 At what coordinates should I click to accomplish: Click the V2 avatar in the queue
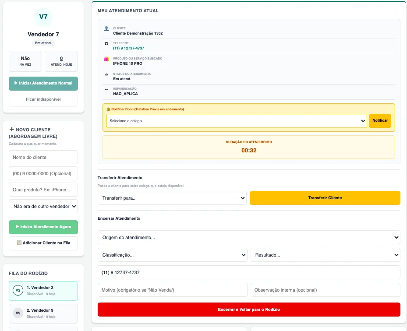[x=18, y=290]
